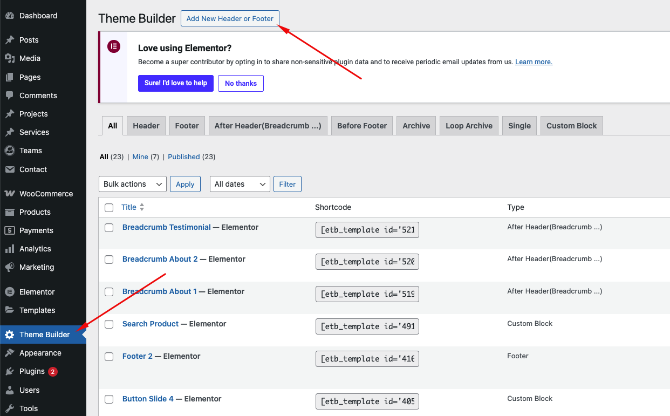Open the Bulk actions dropdown
Viewport: 670px width, 416px height.
click(x=133, y=184)
